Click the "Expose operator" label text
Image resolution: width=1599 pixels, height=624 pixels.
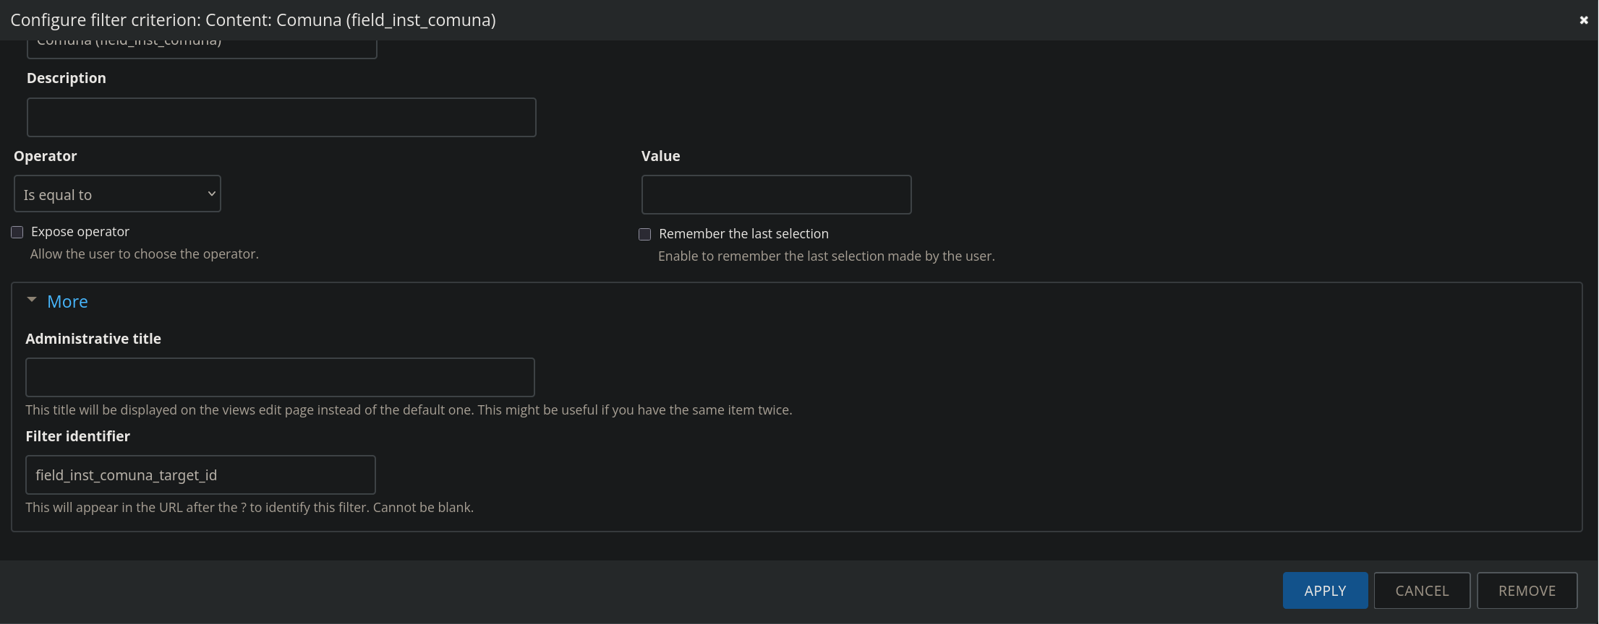tap(80, 232)
